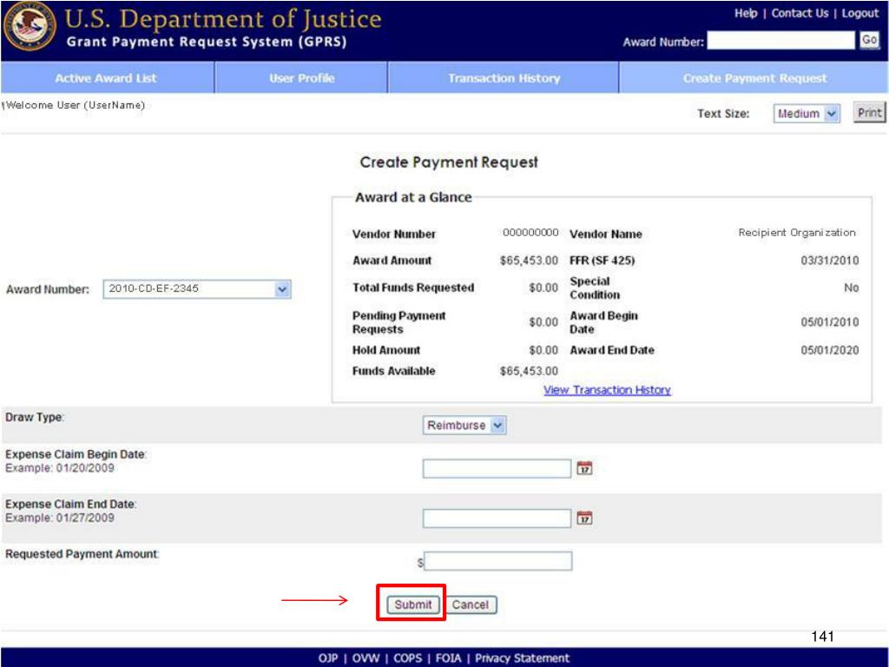This screenshot has width=889, height=667.
Task: Focus the Expense Claim Begin Date field
Action: 497,468
